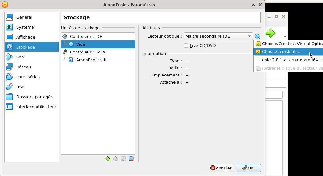
Task: Click the green arrow in background window
Action: 270,33
